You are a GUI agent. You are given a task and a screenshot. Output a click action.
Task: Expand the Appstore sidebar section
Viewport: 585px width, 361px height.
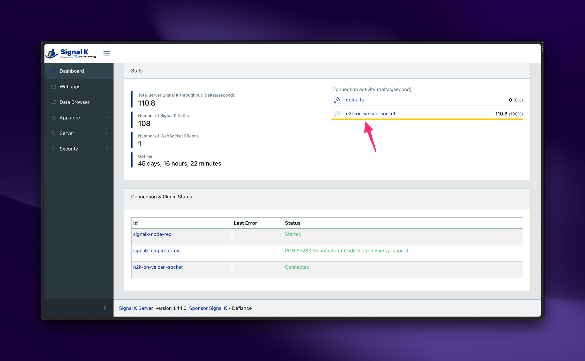(x=79, y=117)
